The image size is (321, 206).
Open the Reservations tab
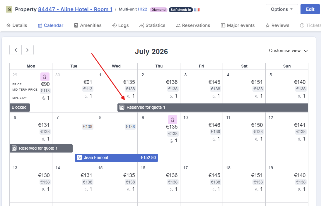[193, 25]
